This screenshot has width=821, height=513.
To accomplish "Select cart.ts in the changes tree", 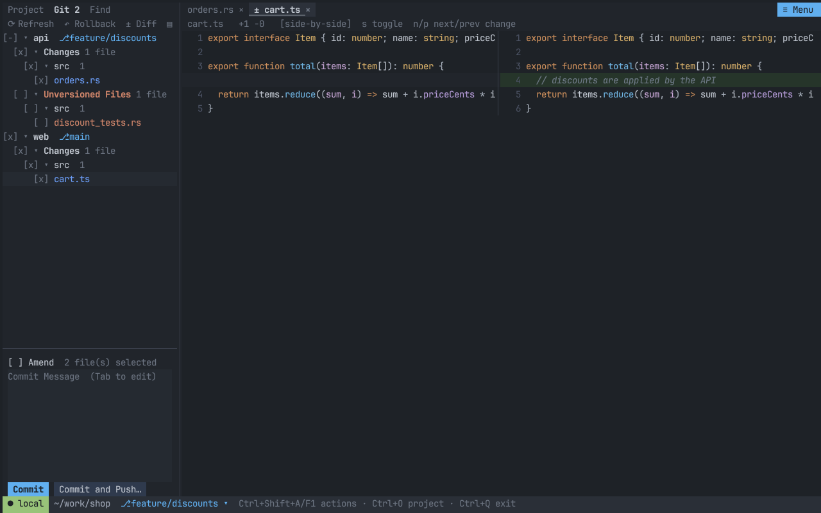I will coord(72,179).
